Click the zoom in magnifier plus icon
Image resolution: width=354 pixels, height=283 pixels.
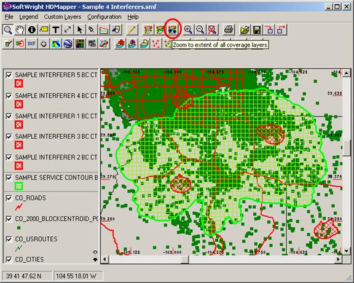[188, 29]
